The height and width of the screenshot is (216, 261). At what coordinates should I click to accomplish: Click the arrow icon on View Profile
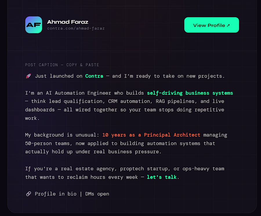(x=228, y=25)
